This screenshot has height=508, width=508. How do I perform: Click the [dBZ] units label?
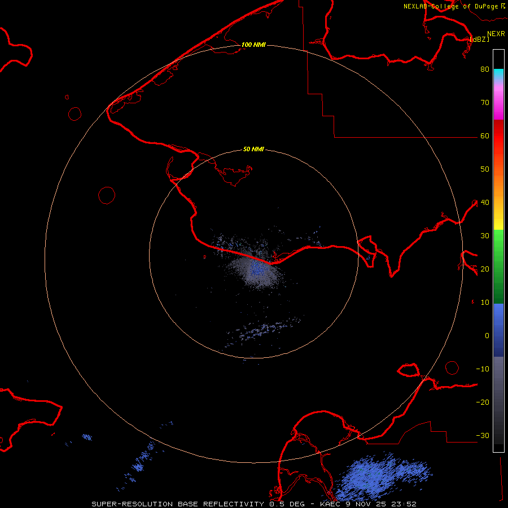[479, 39]
